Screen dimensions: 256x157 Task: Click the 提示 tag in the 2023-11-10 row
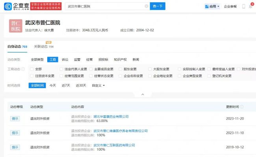pyautogui.click(x=15, y=133)
